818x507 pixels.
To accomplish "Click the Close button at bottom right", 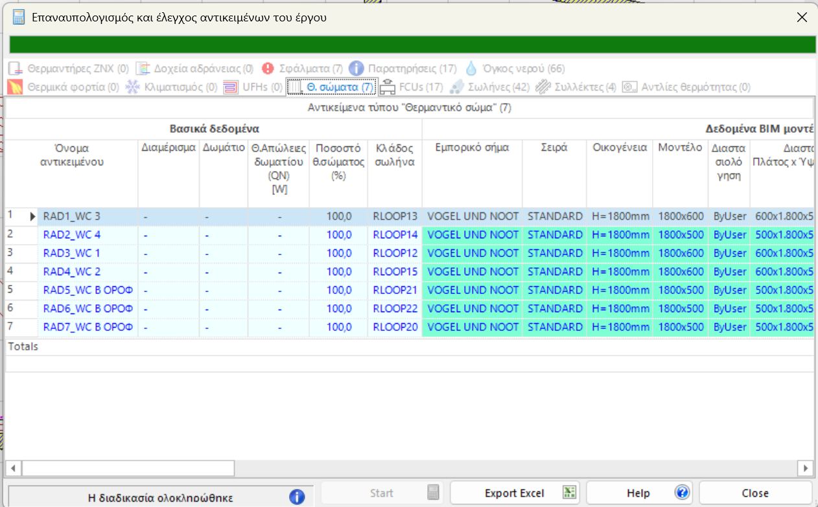I will coord(755,493).
